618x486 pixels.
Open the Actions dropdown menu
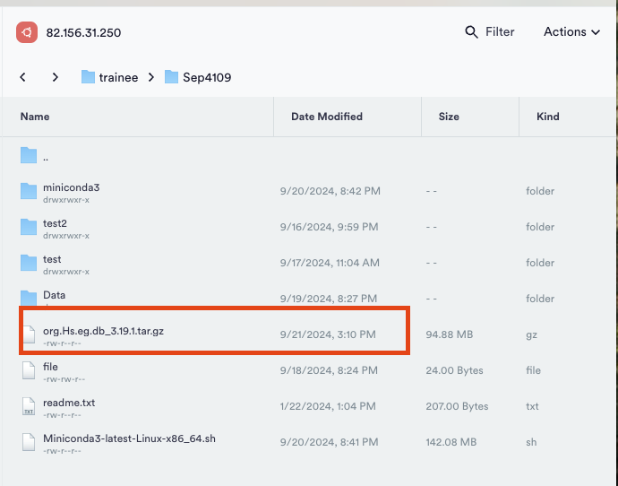point(571,32)
